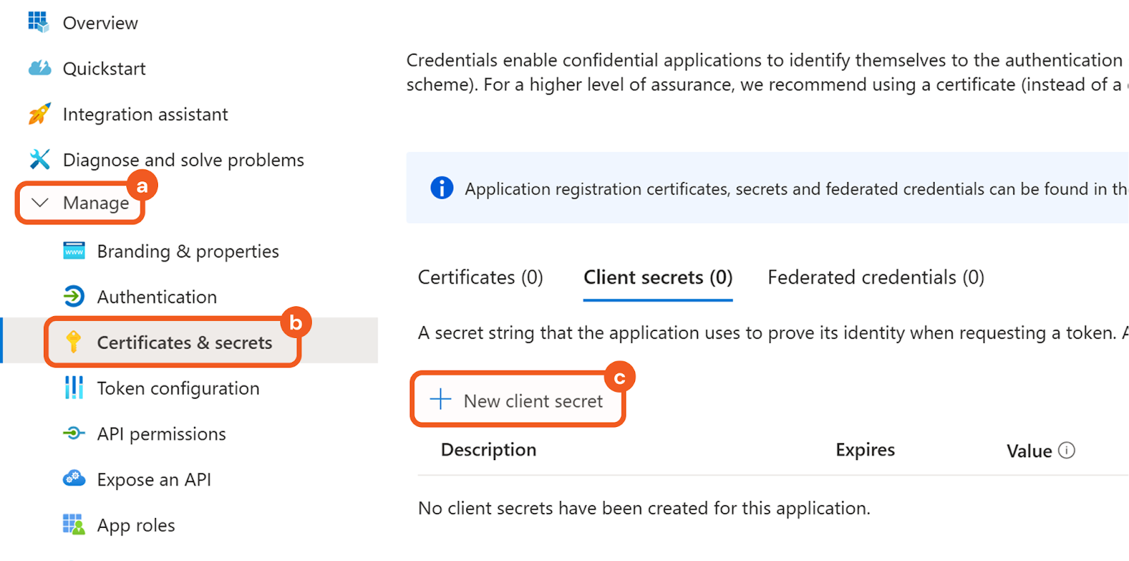Click the Description column header

488,450
